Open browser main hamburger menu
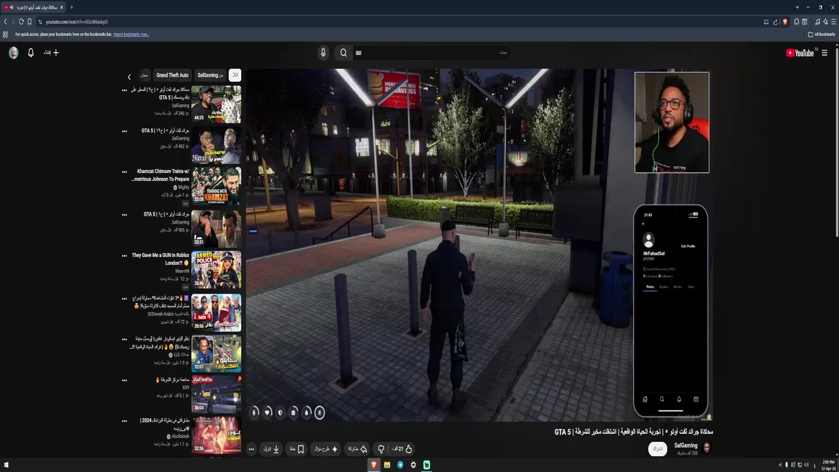 tap(833, 22)
